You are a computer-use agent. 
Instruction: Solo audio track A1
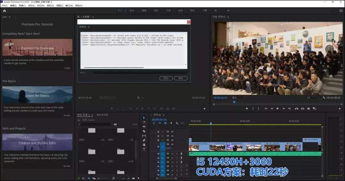tap(177, 154)
